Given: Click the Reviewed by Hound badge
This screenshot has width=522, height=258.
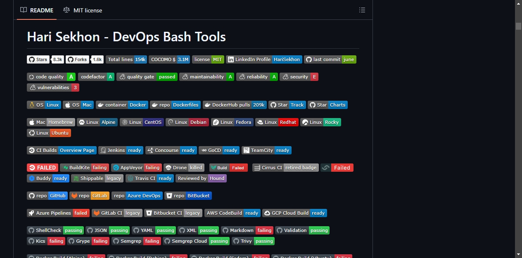Looking at the screenshot, I should tap(202, 178).
